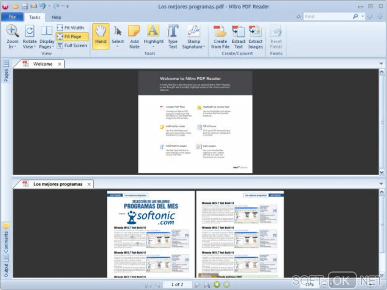Select the Welcome document tab

[x=43, y=64]
